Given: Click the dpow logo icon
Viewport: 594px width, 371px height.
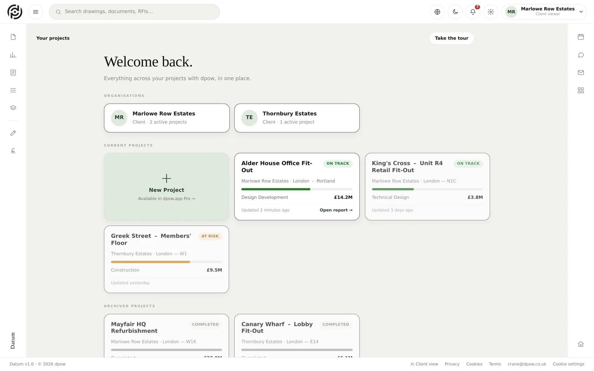Looking at the screenshot, I should point(15,12).
